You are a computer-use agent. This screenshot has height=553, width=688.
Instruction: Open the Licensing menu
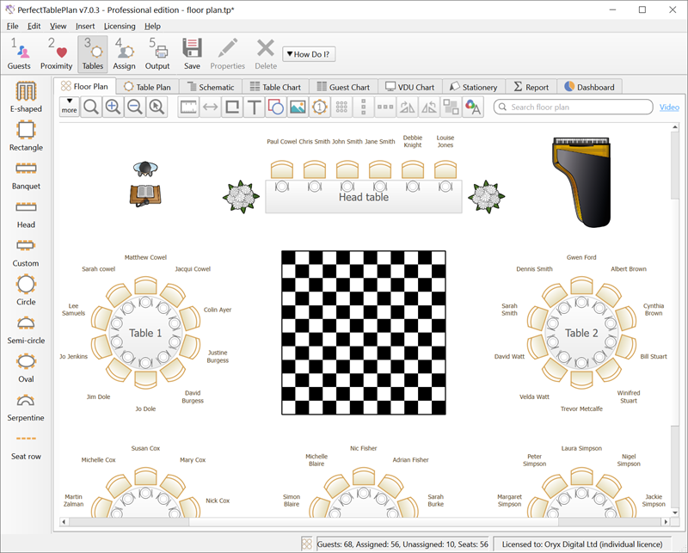click(120, 26)
